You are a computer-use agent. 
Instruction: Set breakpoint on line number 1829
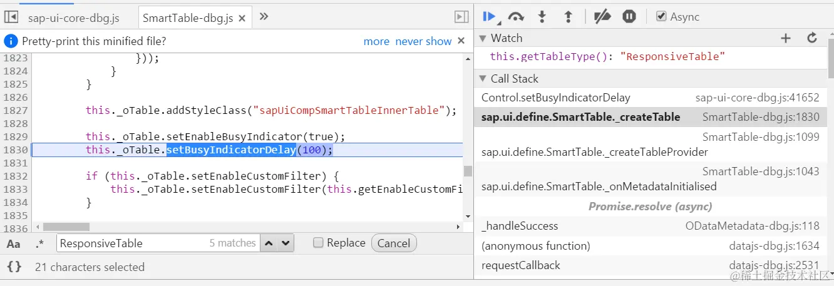point(16,137)
